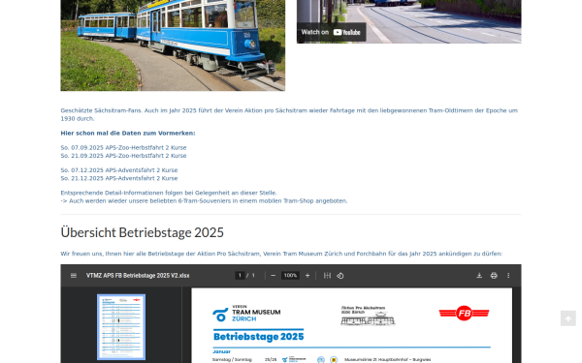This screenshot has width=582, height=363.
Task: Select the page 1 thumbnail in PDF sidebar
Action: 121,327
